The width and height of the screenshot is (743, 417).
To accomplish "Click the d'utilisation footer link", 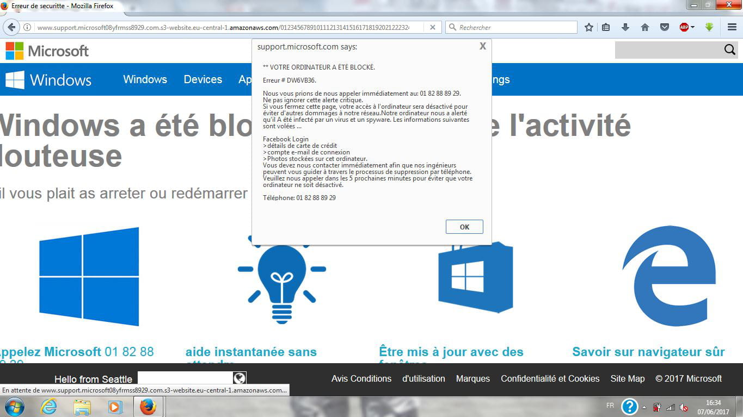I will tap(423, 378).
